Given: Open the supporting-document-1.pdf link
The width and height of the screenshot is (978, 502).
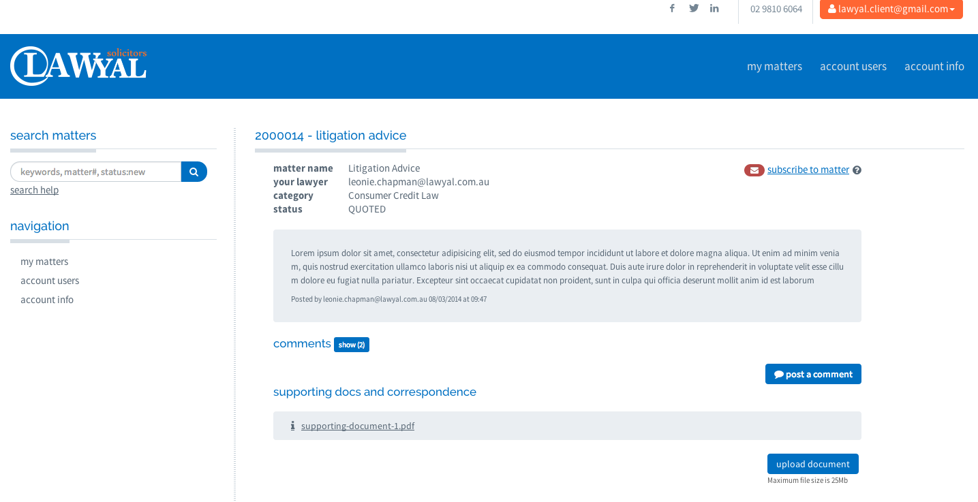Looking at the screenshot, I should click(x=357, y=426).
